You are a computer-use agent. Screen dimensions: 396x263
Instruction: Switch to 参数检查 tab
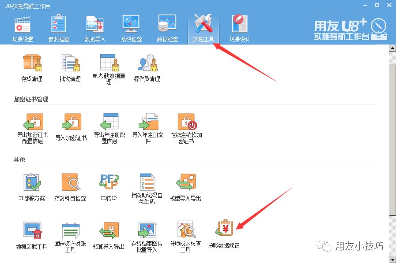[59, 28]
